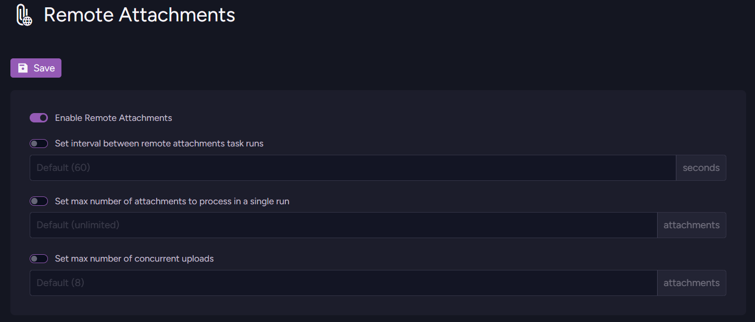Click the max attachments in single run label
Viewport: 755px width, 322px height.
172,201
